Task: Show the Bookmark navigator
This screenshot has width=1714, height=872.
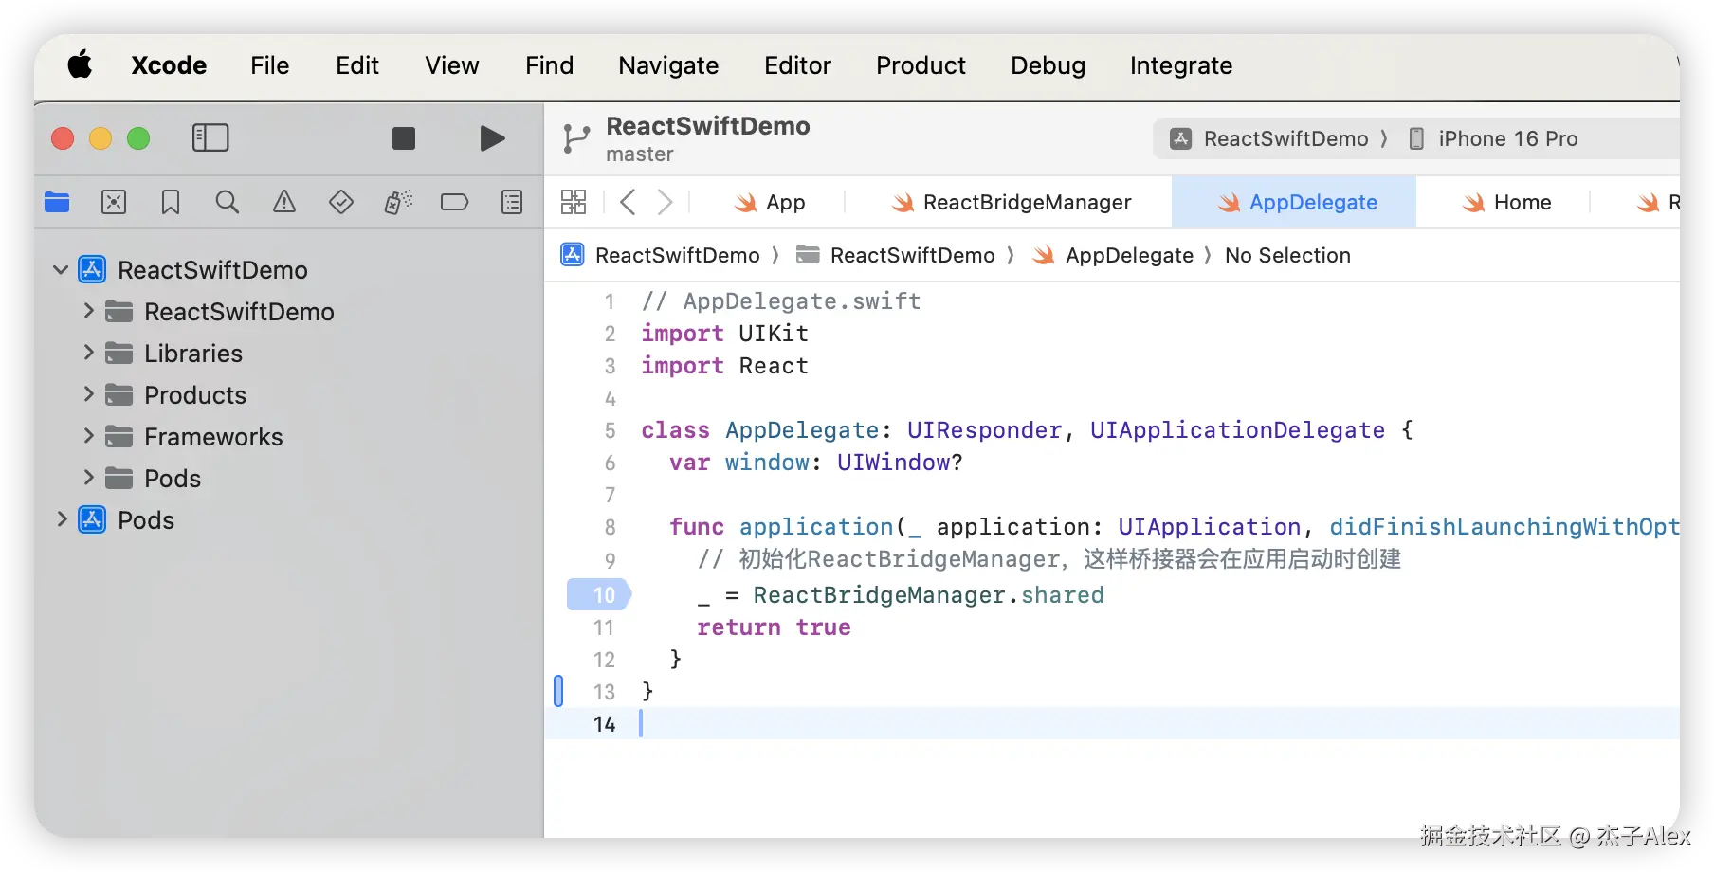Action: pos(171,202)
